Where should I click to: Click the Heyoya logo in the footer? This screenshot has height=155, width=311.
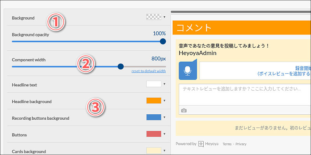(208, 144)
